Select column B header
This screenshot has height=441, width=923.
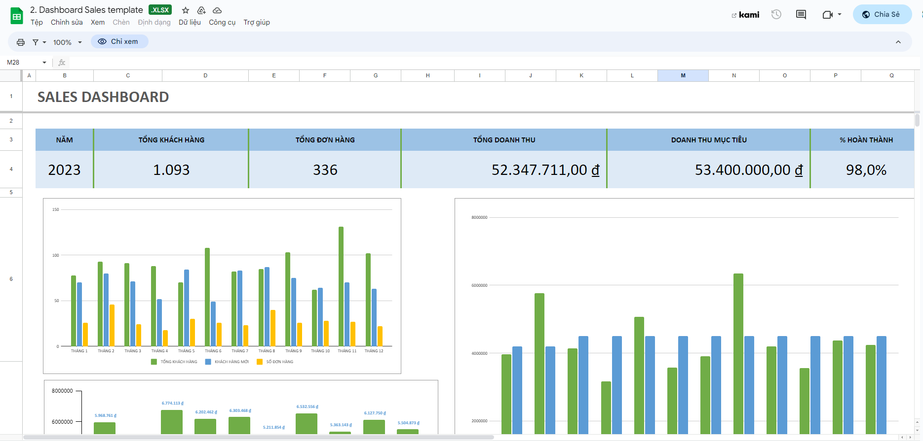point(65,75)
